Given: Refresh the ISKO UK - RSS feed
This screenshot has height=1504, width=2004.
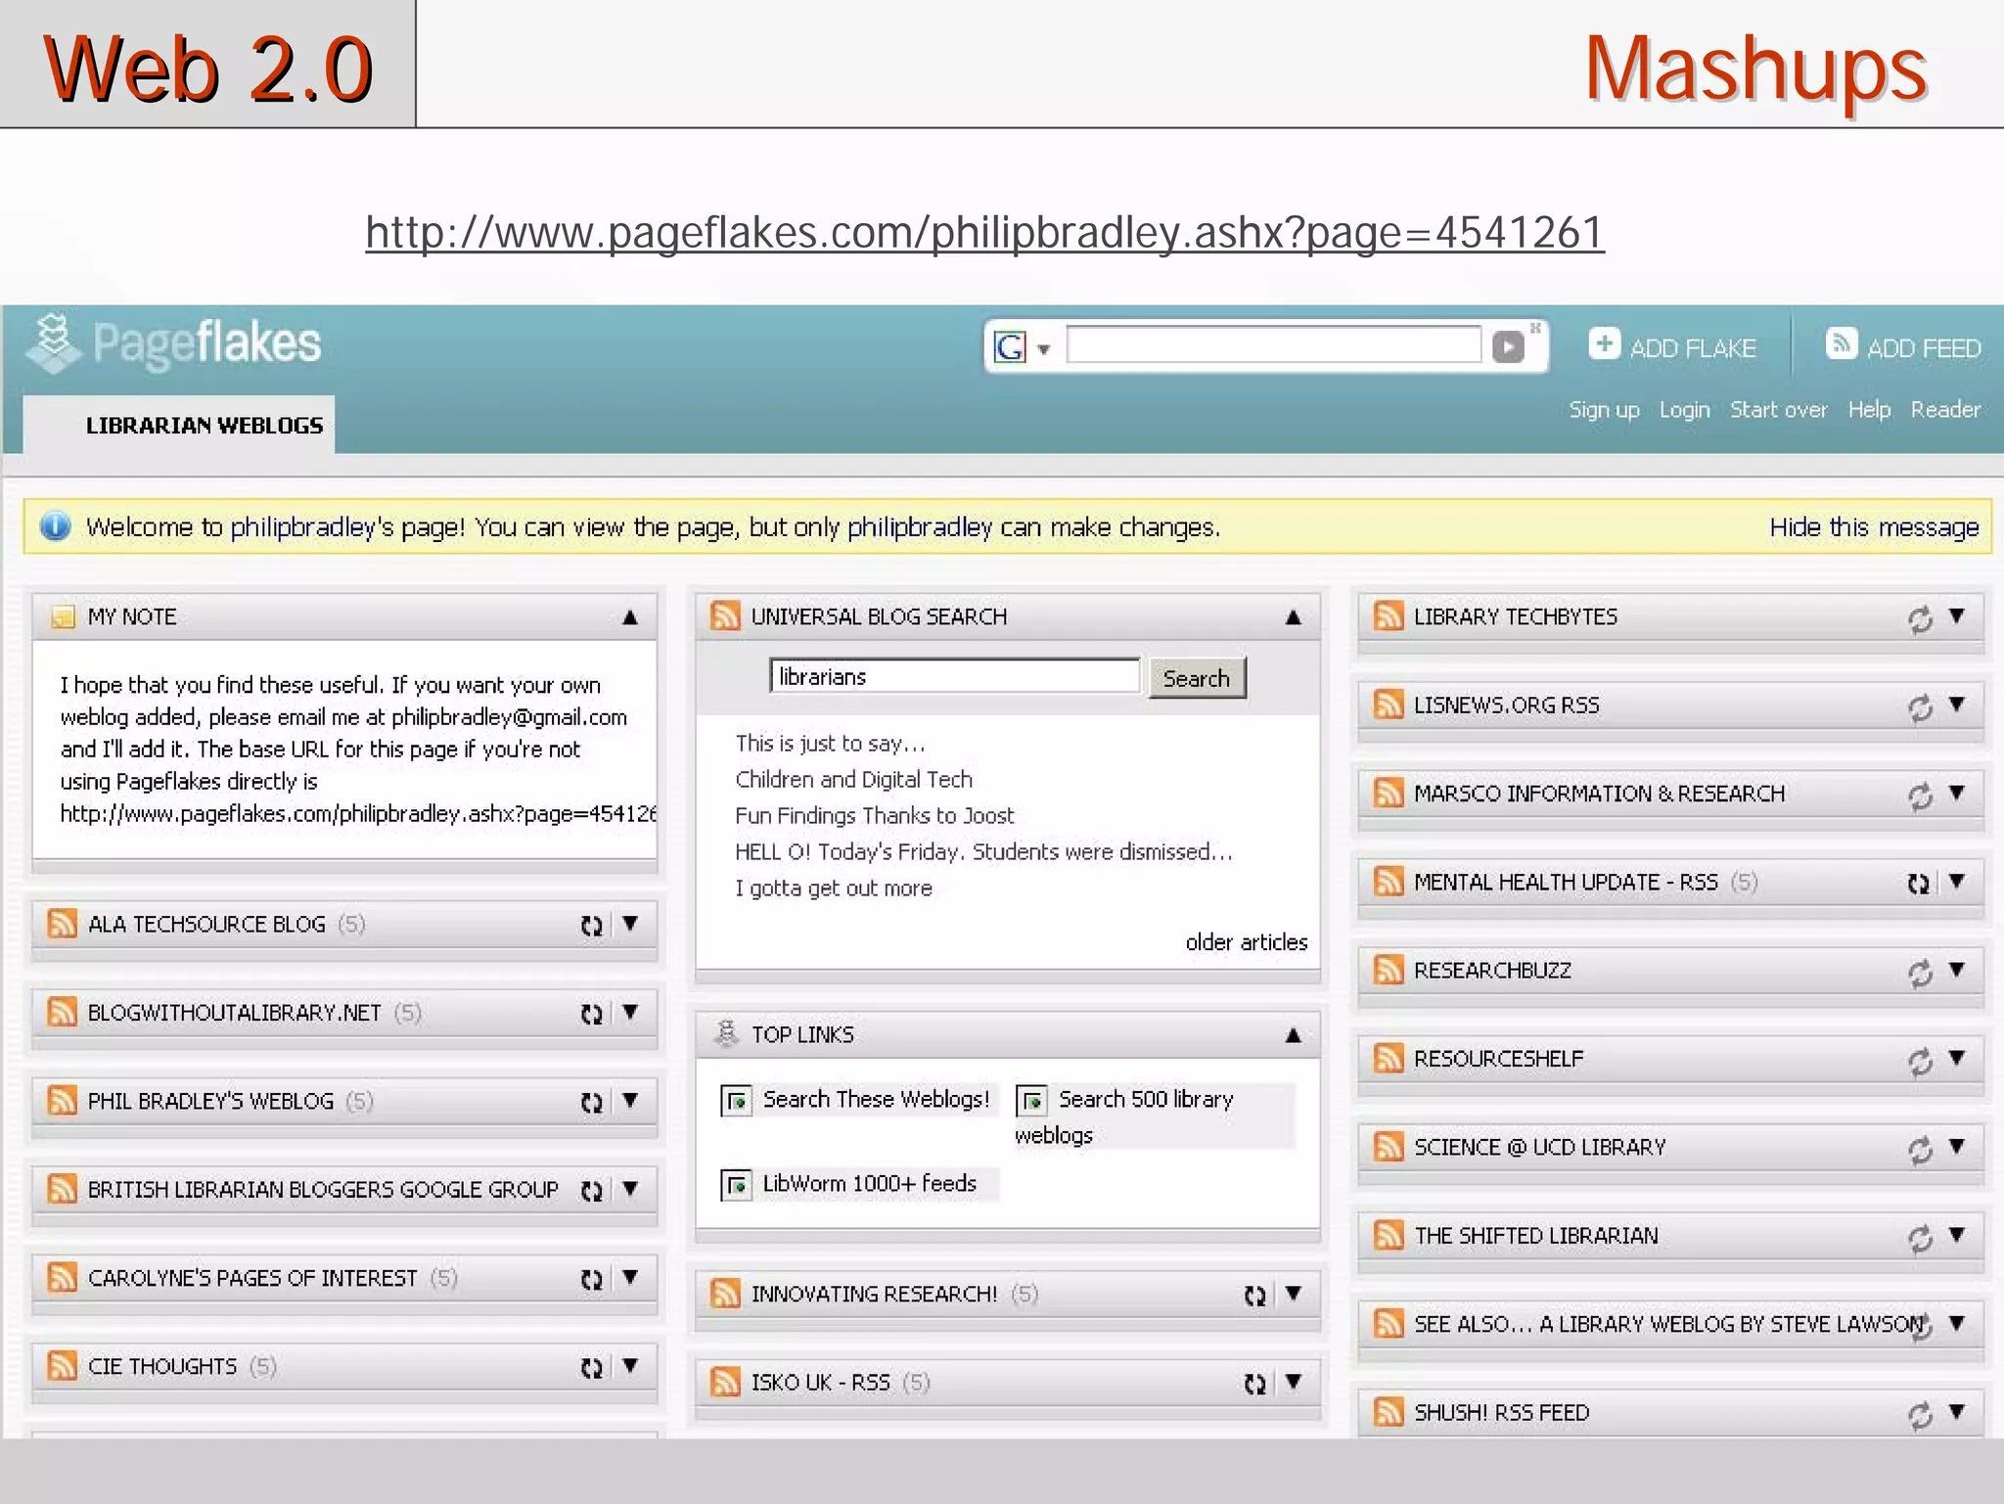Looking at the screenshot, I should click(x=1254, y=1384).
